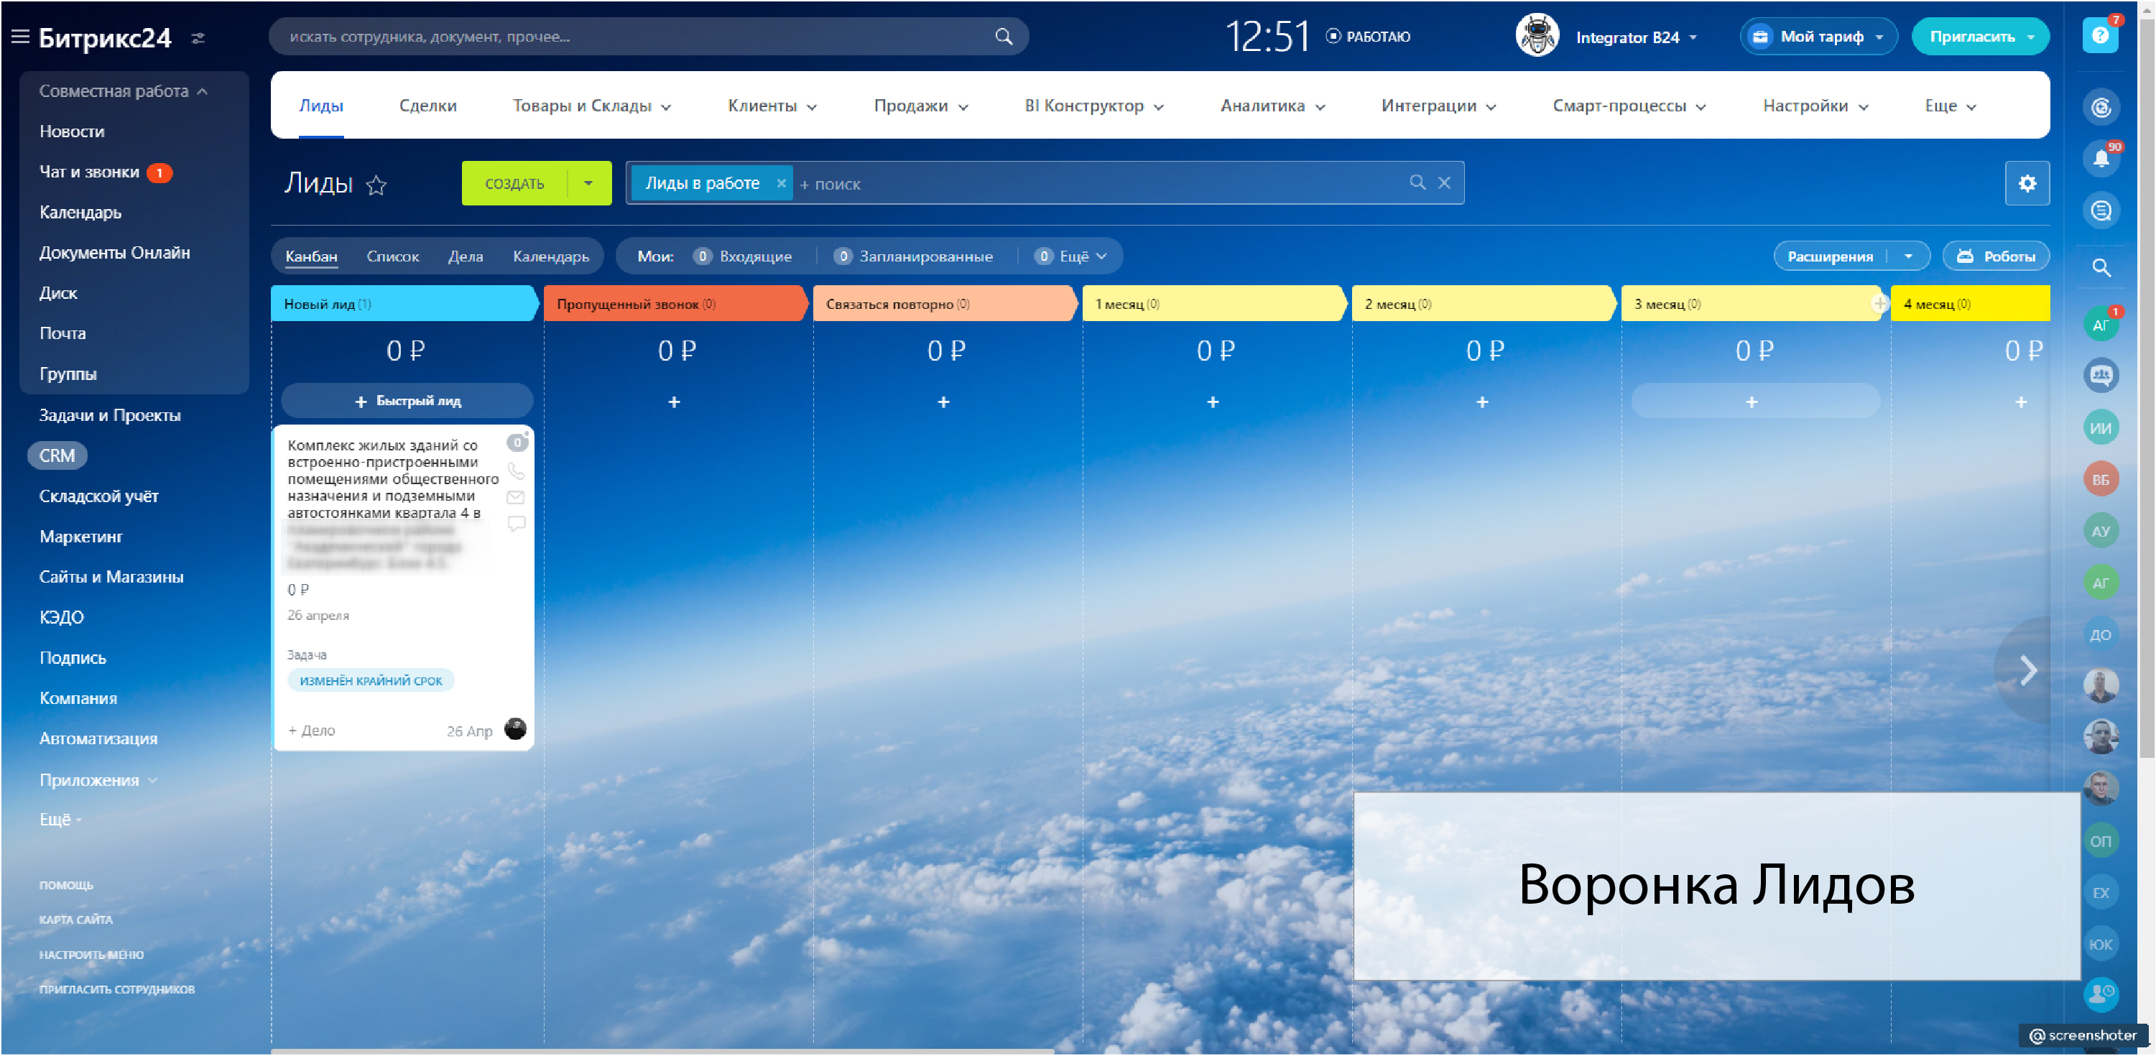The height and width of the screenshot is (1056, 2156).
Task: Click the Быстрый лид button
Action: [407, 401]
